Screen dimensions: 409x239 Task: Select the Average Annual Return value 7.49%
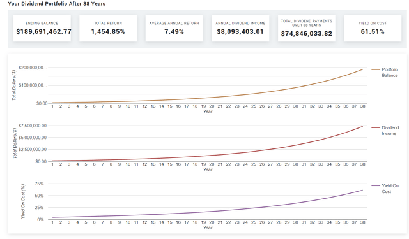(174, 31)
